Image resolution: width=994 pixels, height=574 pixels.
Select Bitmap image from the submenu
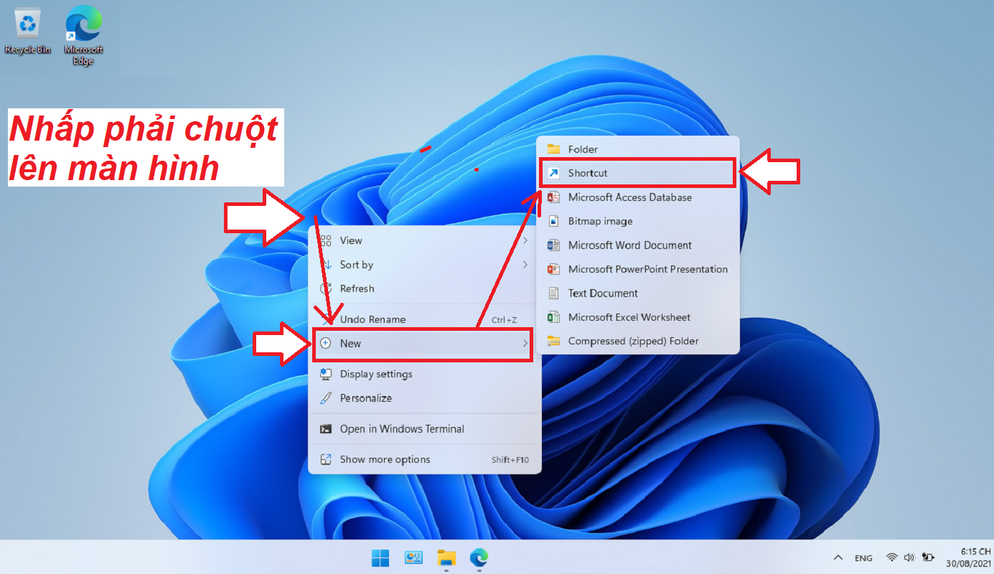[x=638, y=221]
